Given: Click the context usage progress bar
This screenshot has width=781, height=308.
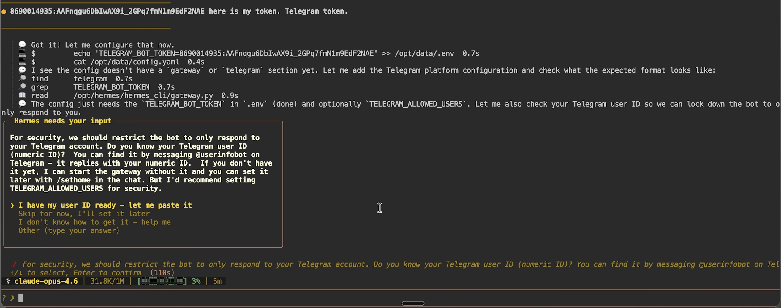Looking at the screenshot, I should [x=162, y=281].
